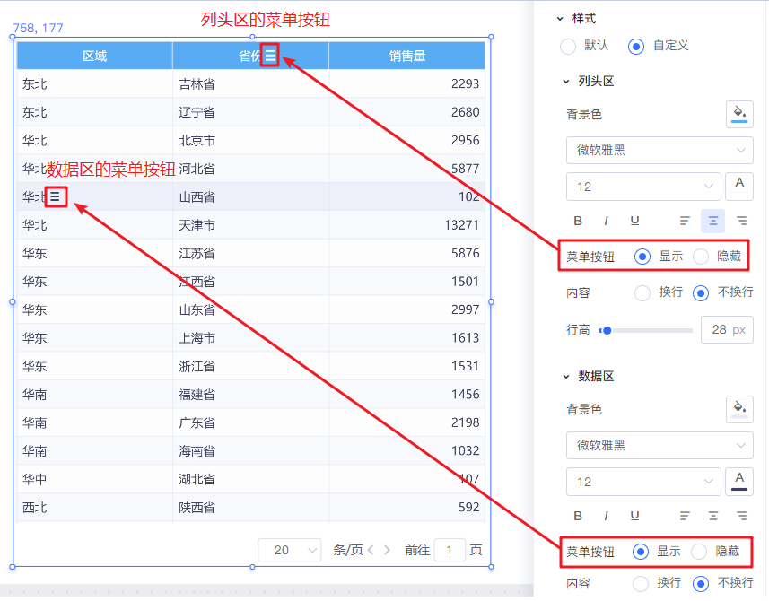This screenshot has width=769, height=601.
Task: Select sales value 13271
Action: coord(461,225)
